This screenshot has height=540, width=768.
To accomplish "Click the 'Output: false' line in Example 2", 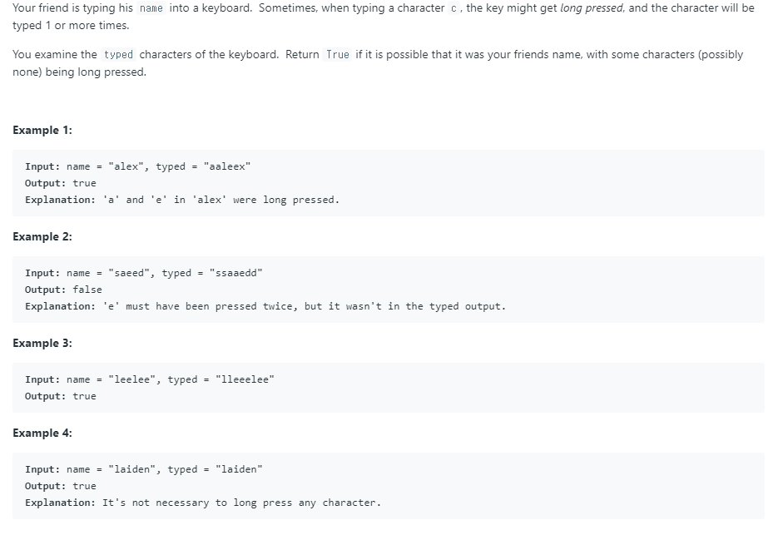I will point(63,290).
